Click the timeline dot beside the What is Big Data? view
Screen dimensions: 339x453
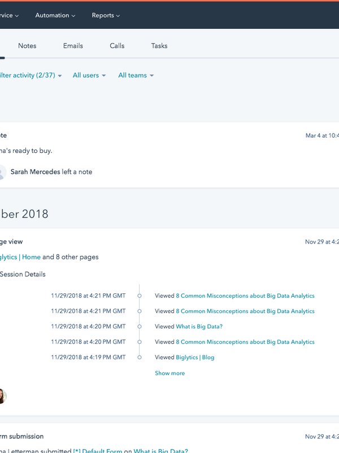click(x=140, y=327)
